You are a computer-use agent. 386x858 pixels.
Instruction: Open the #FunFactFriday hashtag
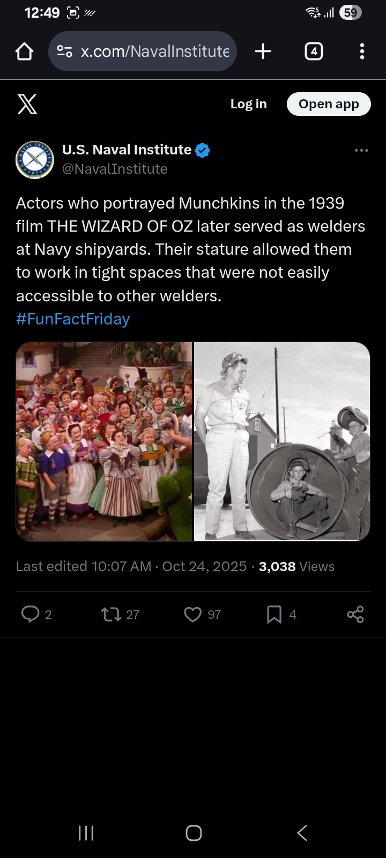point(73,319)
